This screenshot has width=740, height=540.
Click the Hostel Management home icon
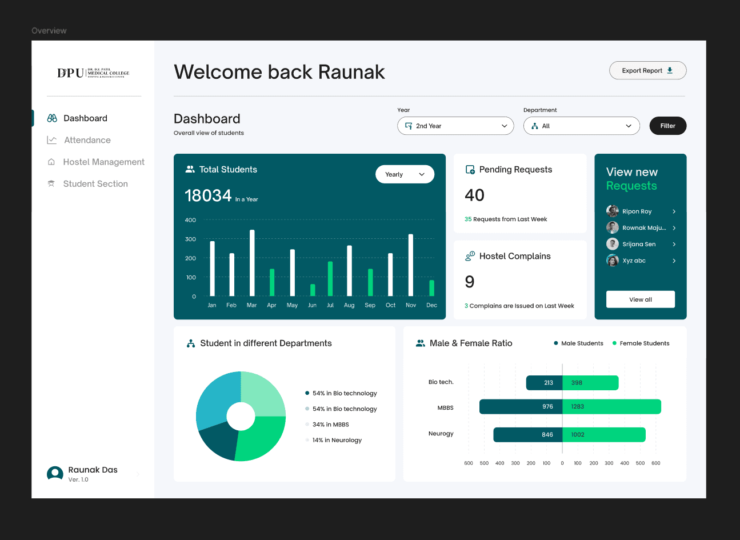[x=51, y=162]
